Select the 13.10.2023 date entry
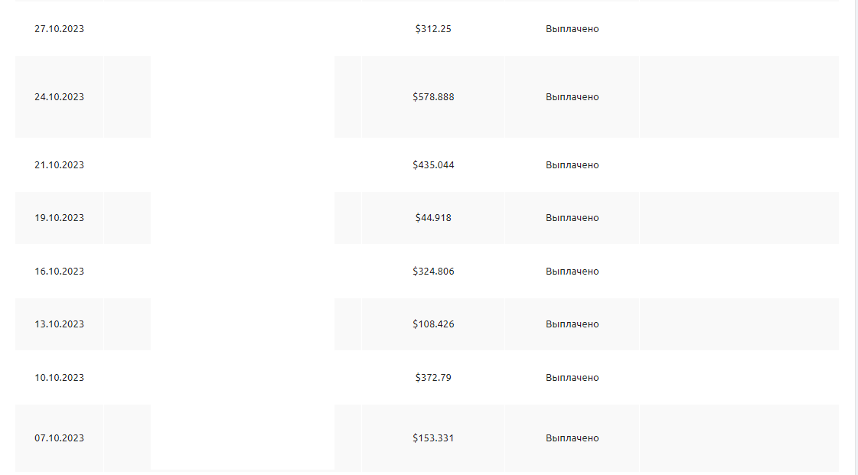Viewport: 858px width, 475px height. [59, 324]
